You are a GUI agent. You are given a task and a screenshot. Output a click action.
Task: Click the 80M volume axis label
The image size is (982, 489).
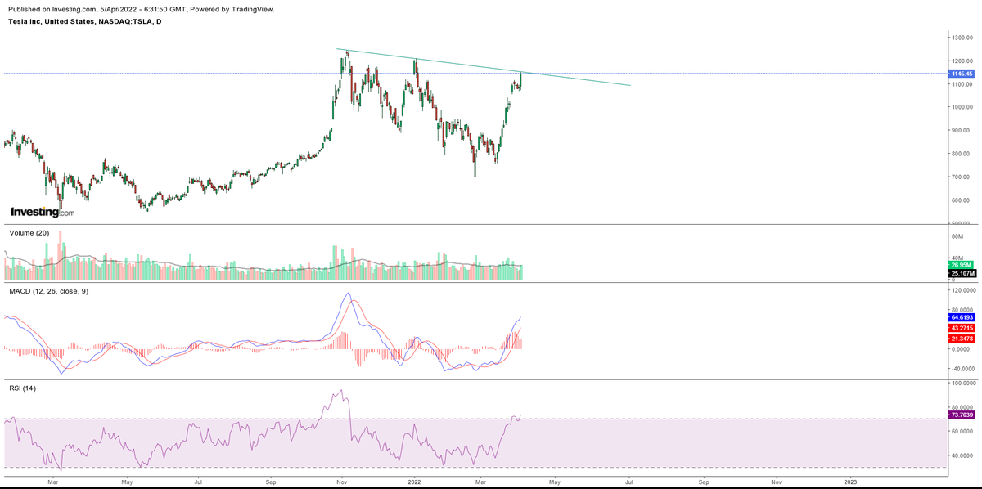point(957,237)
